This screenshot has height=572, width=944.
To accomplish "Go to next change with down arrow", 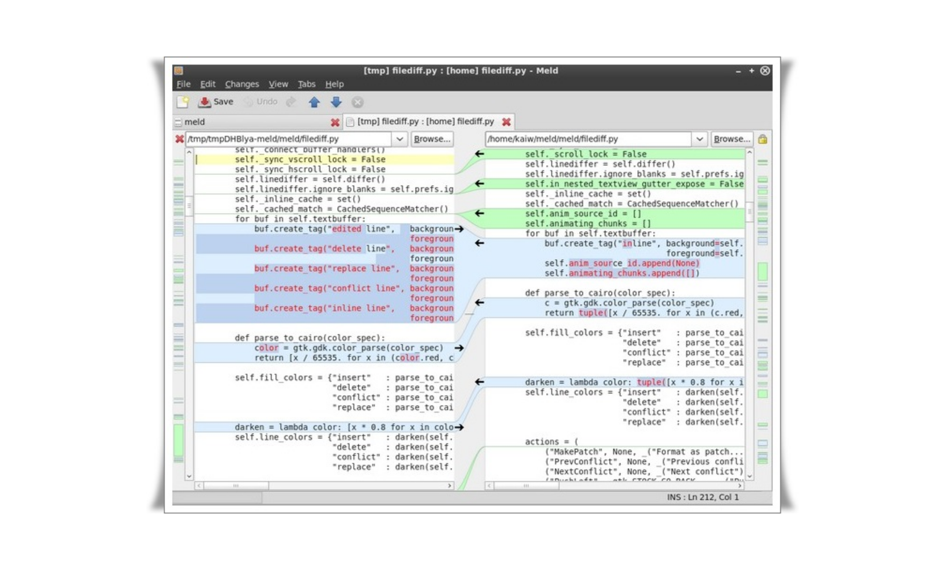I will coord(336,102).
